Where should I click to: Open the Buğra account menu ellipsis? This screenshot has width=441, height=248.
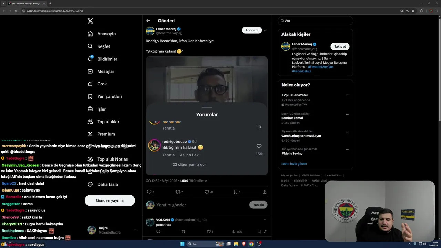coord(136,230)
